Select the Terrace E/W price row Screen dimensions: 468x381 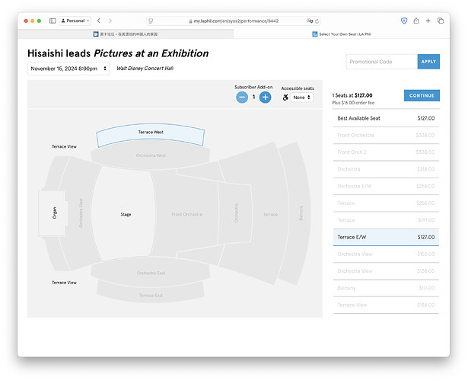[386, 237]
